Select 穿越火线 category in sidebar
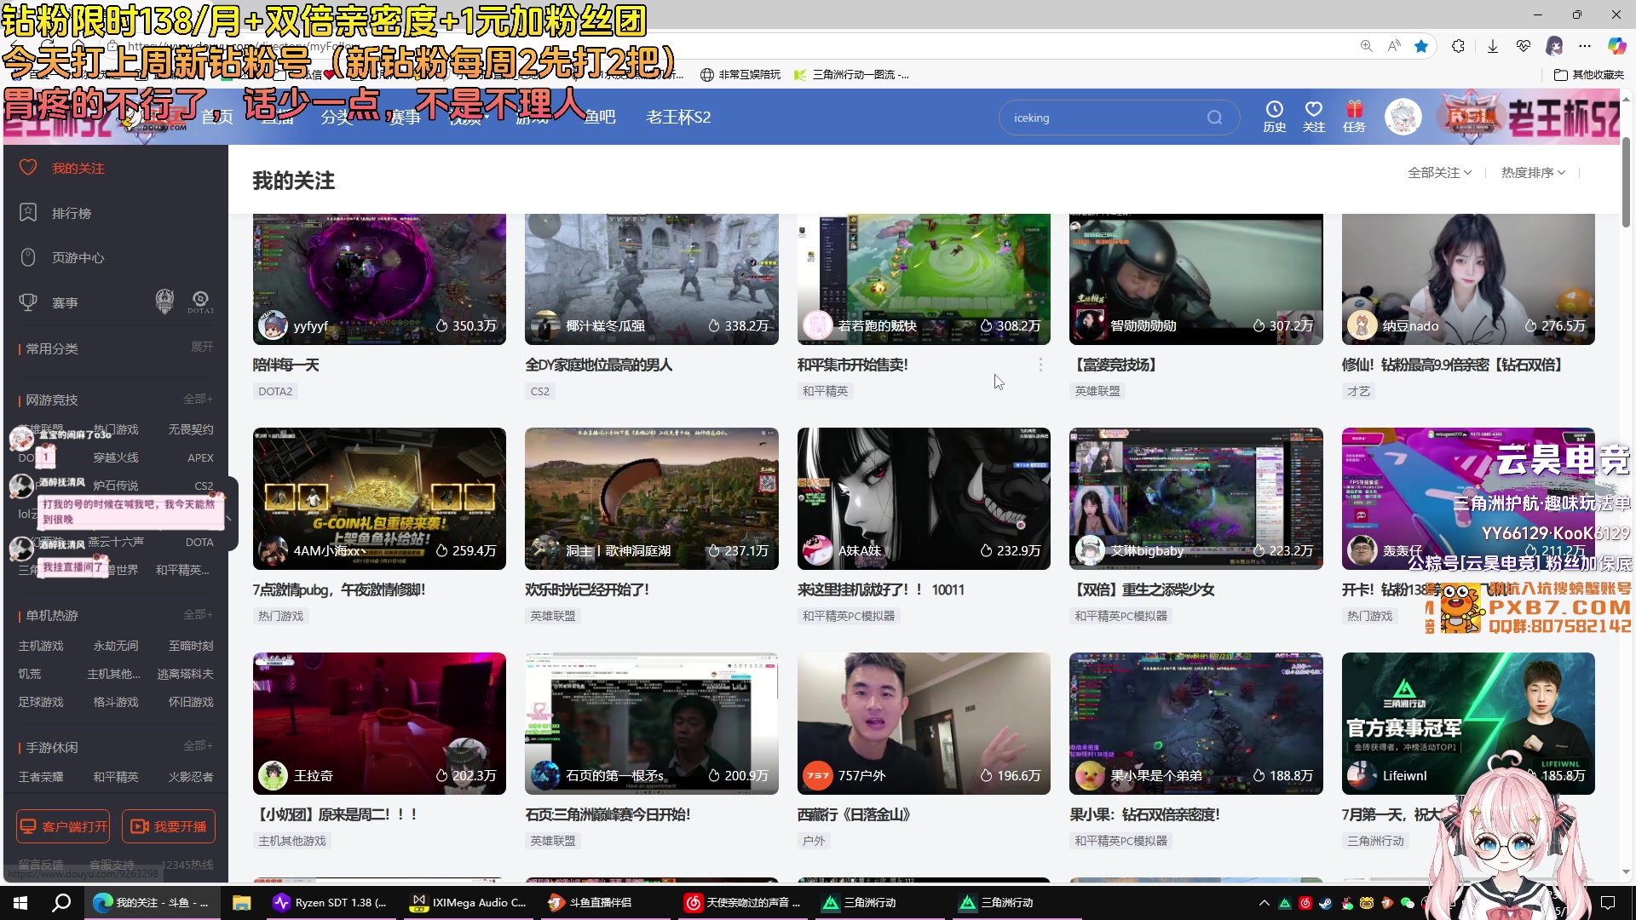This screenshot has height=920, width=1636. (116, 457)
